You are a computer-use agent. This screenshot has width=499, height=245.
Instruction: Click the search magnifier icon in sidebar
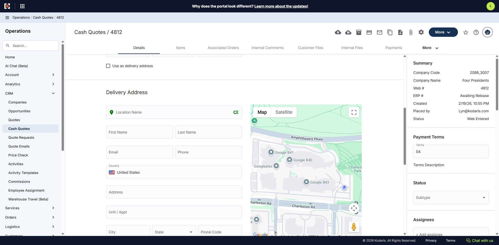[8, 46]
